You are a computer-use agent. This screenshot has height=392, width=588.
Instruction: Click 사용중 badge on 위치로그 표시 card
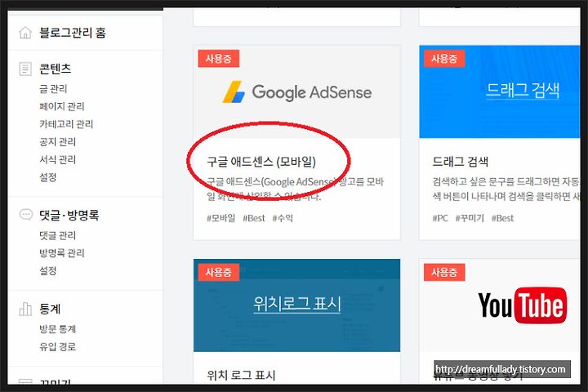219,272
